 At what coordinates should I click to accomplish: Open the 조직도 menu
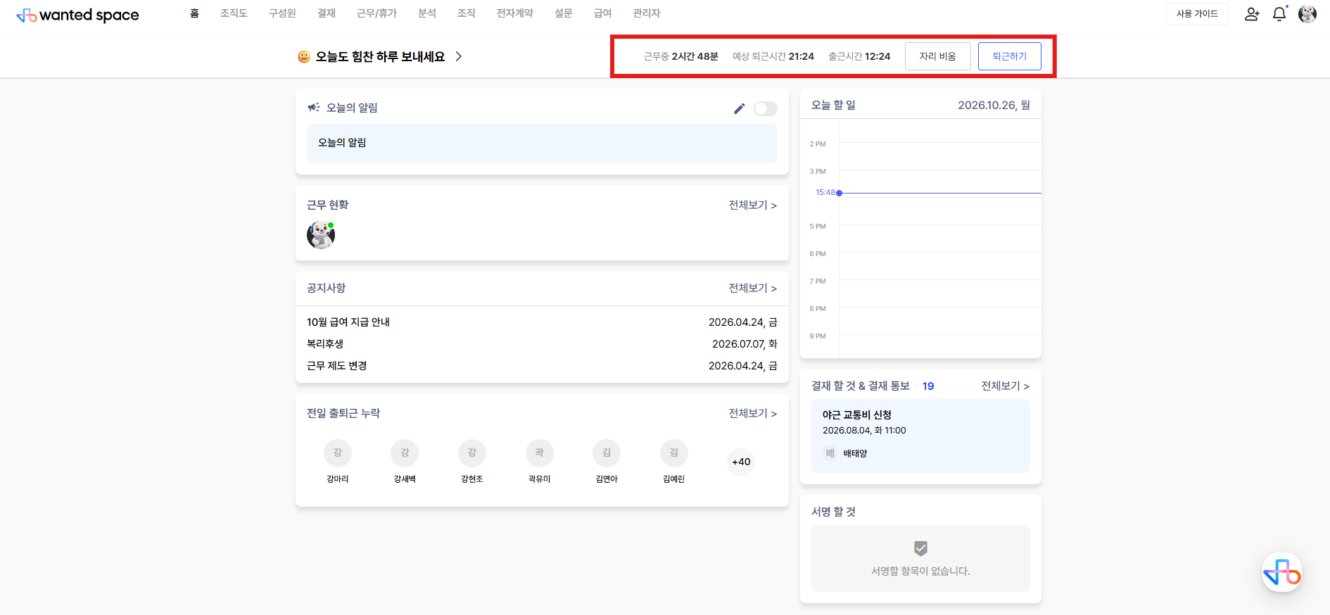tap(234, 13)
